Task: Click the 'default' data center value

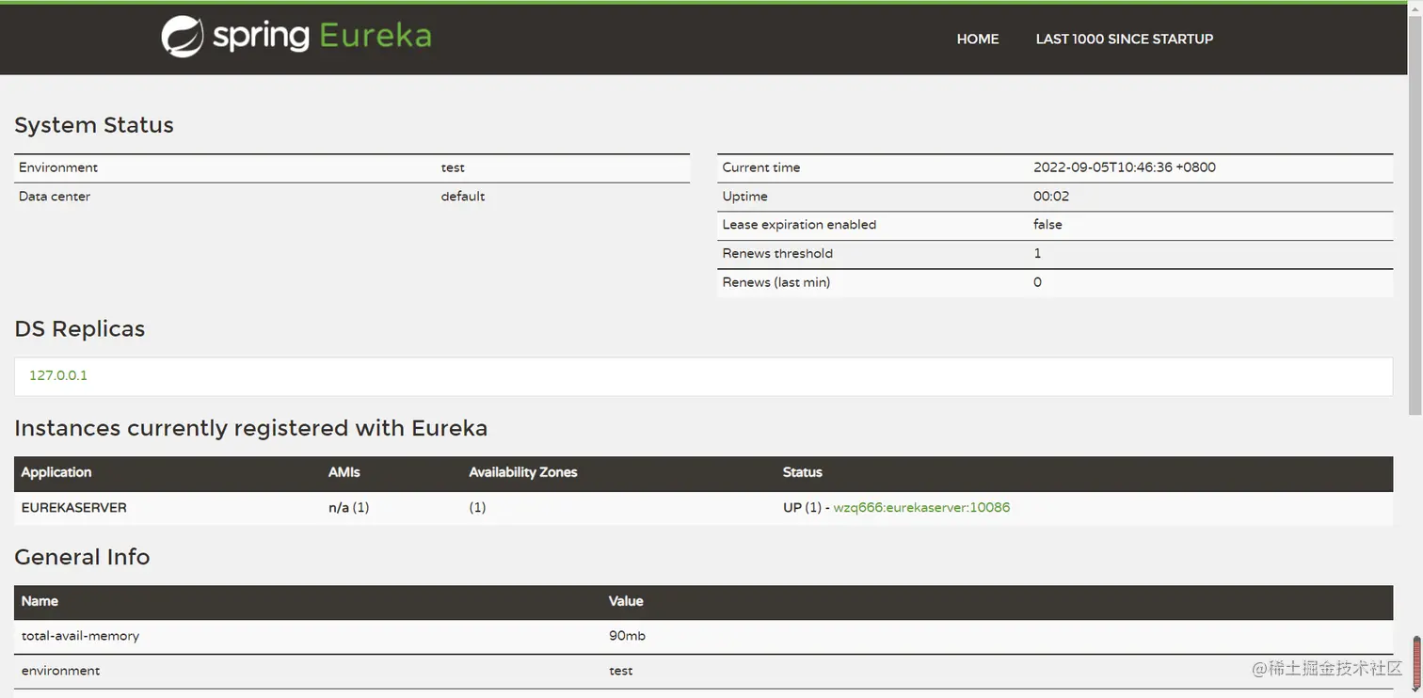Action: pyautogui.click(x=463, y=197)
